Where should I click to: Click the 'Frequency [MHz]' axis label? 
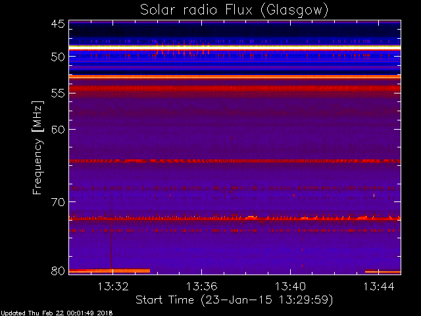37,147
